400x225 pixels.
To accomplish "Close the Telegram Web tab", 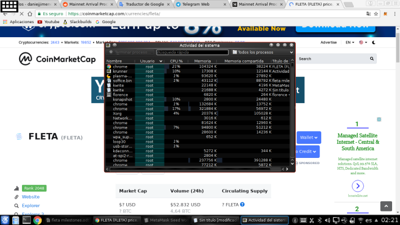I will pos(225,5).
